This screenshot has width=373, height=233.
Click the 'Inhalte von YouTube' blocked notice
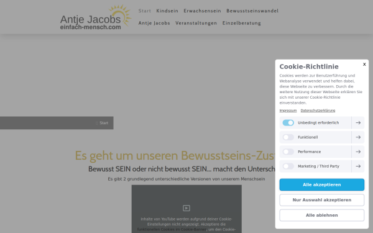pyautogui.click(x=186, y=224)
